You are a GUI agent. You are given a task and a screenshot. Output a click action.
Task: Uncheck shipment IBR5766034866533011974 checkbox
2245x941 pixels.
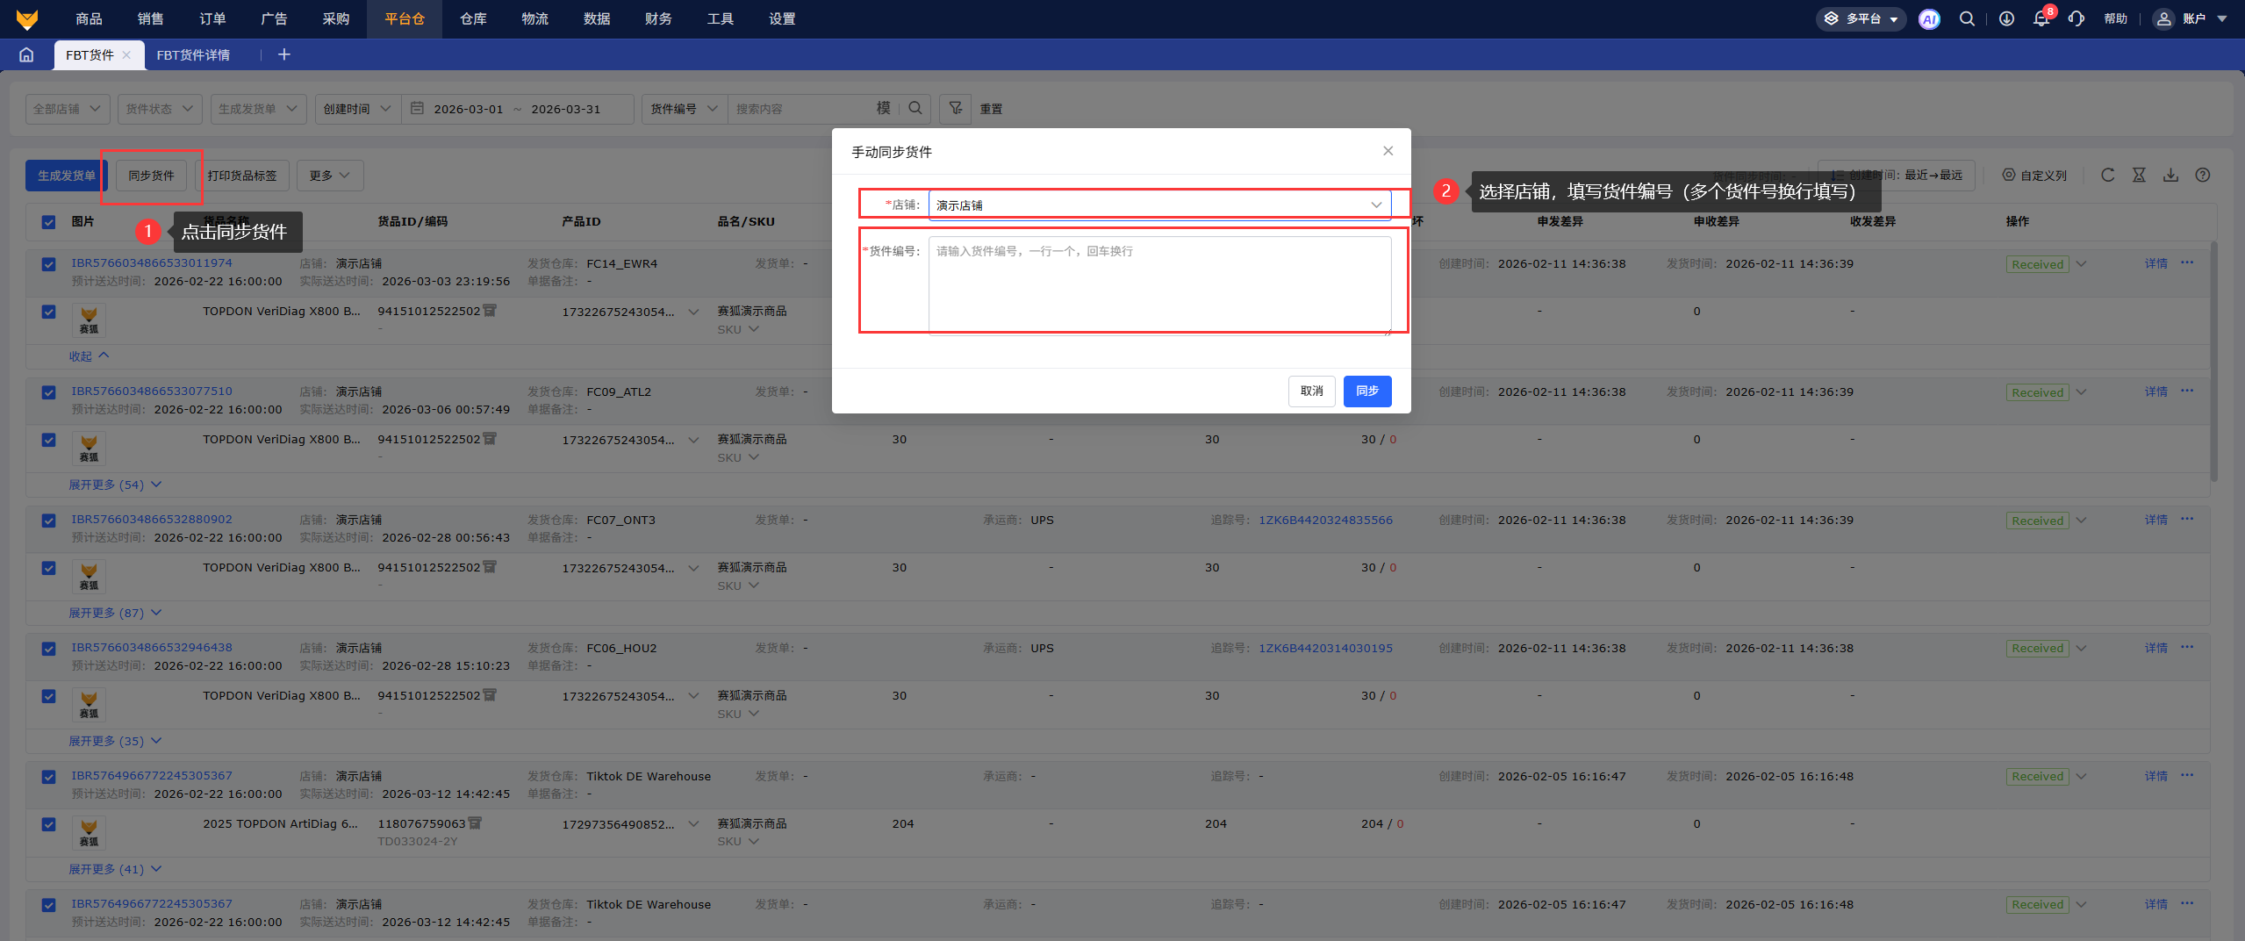(48, 264)
